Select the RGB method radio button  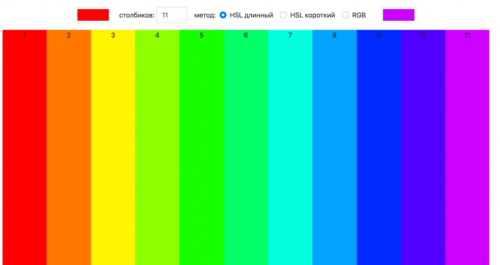345,15
